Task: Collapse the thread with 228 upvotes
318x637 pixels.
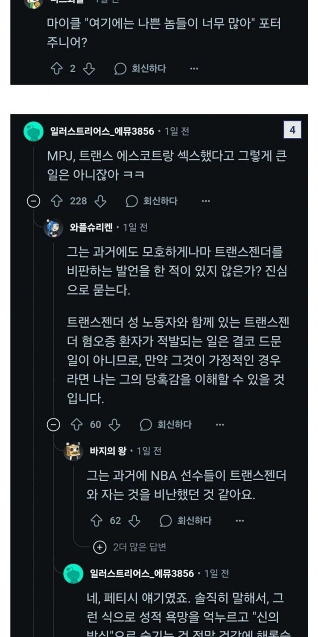Action: (33, 201)
